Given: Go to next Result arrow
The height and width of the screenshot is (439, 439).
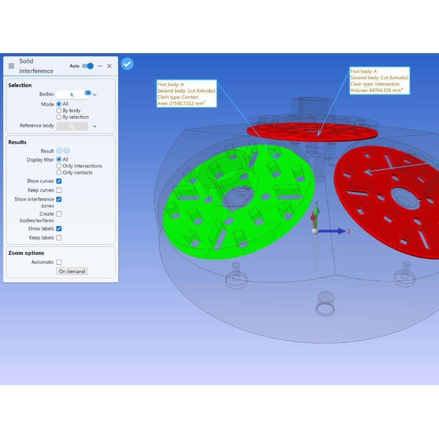Looking at the screenshot, I should (66, 151).
